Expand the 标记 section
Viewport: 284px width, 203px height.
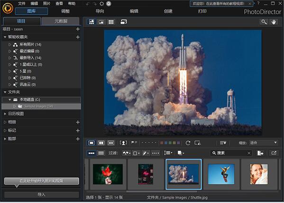(x=5, y=130)
